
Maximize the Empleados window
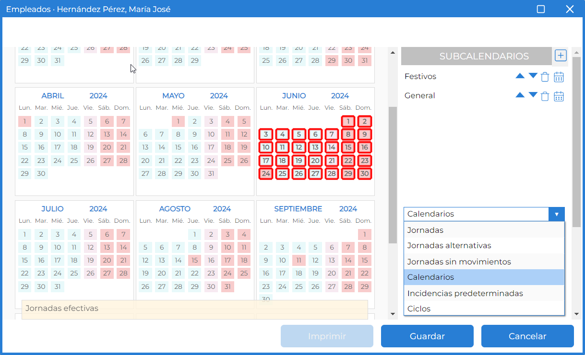coord(541,9)
